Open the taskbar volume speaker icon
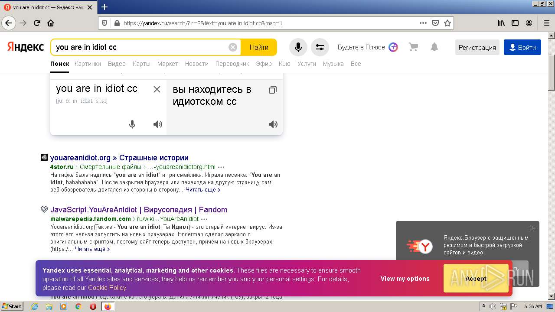The image size is (555, 312). tap(493, 306)
